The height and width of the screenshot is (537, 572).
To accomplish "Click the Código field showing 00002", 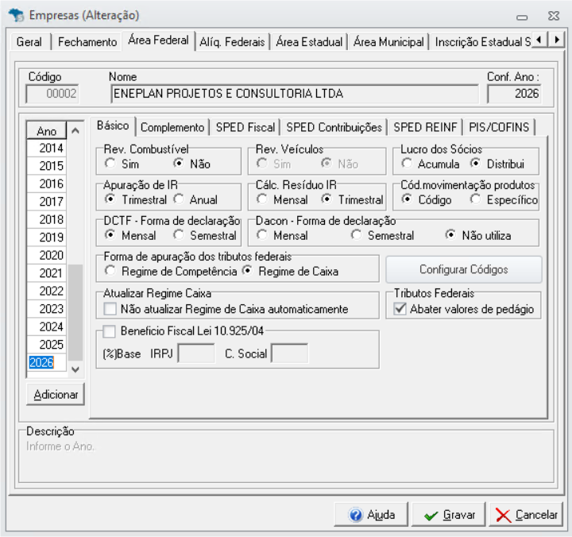I will pos(52,94).
